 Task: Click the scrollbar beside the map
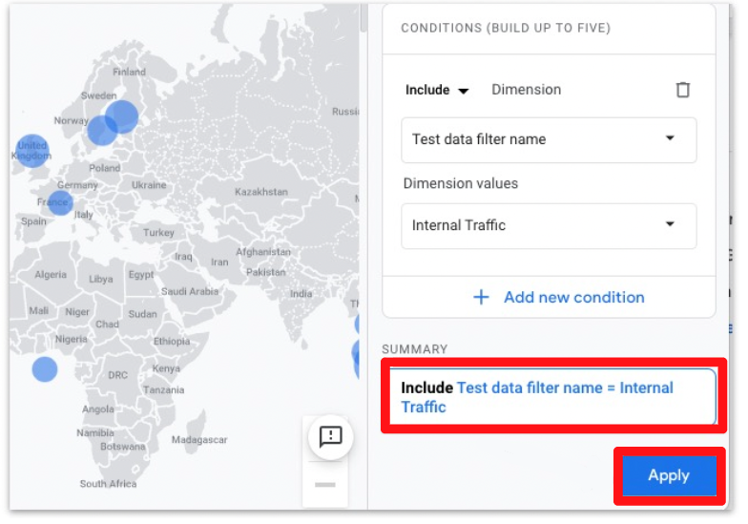tap(363, 19)
